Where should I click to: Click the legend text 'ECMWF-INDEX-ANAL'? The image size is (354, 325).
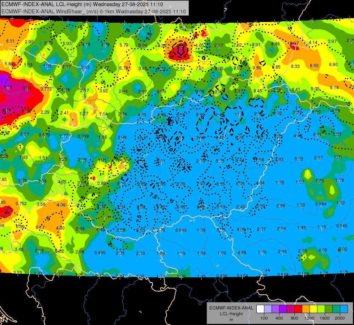[x=231, y=308]
